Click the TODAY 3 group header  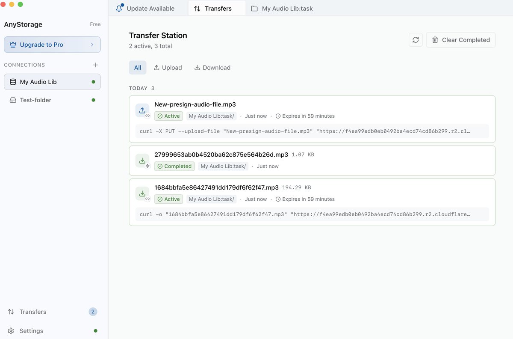click(142, 88)
